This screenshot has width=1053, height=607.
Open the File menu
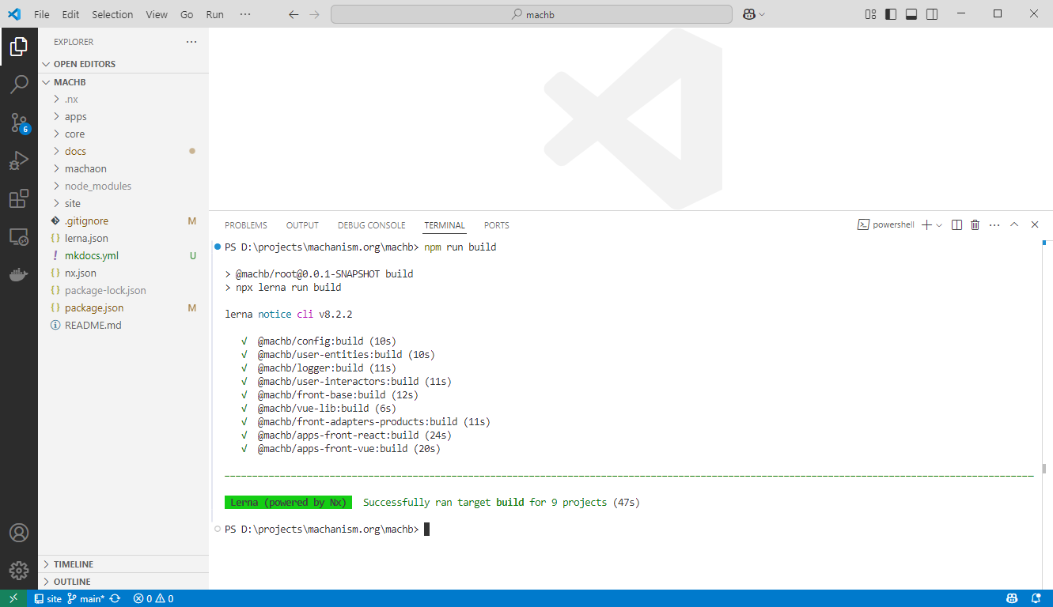click(42, 14)
